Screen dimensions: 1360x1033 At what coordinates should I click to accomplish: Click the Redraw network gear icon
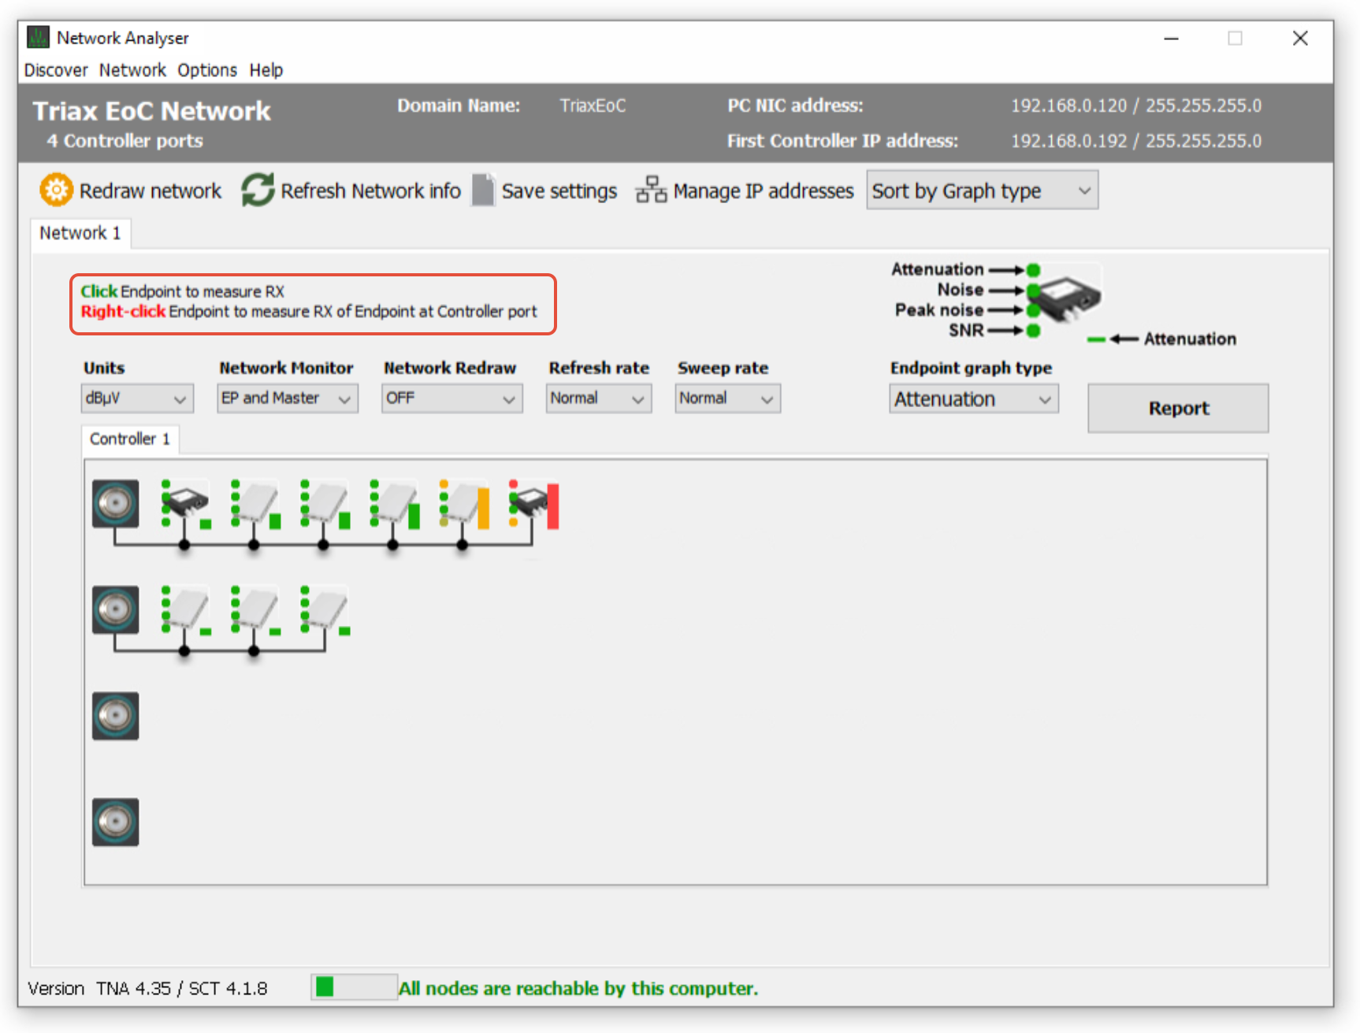(x=56, y=190)
